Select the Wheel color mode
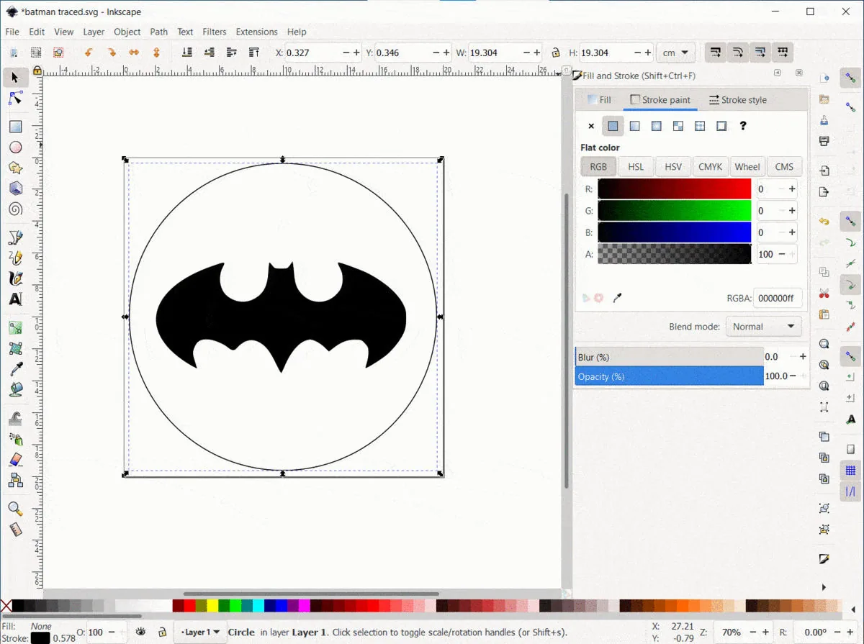 (747, 166)
